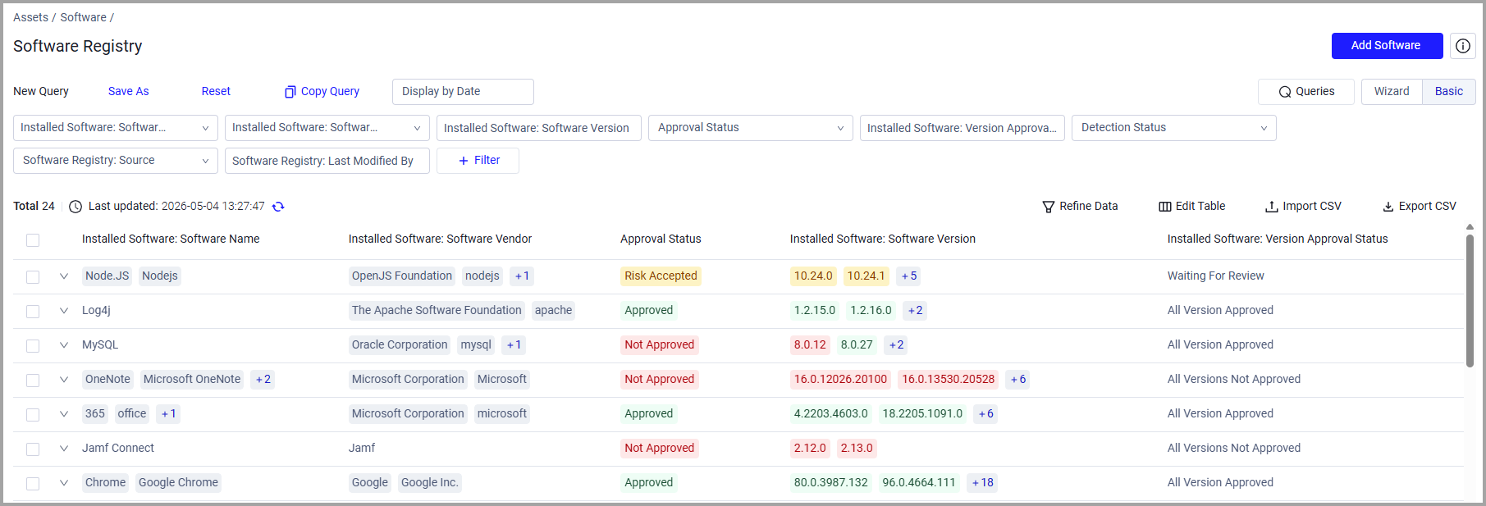Image resolution: width=1486 pixels, height=506 pixels.
Task: Expand the Jamf Connect row chevron
Action: pyautogui.click(x=64, y=449)
